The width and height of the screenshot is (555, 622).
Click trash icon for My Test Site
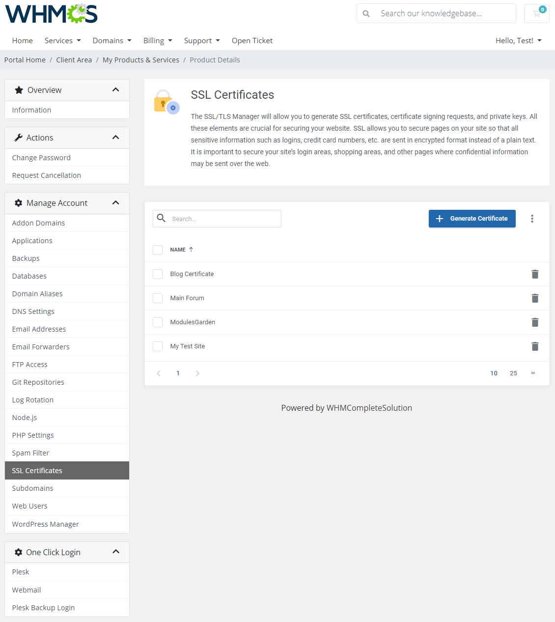pyautogui.click(x=535, y=346)
